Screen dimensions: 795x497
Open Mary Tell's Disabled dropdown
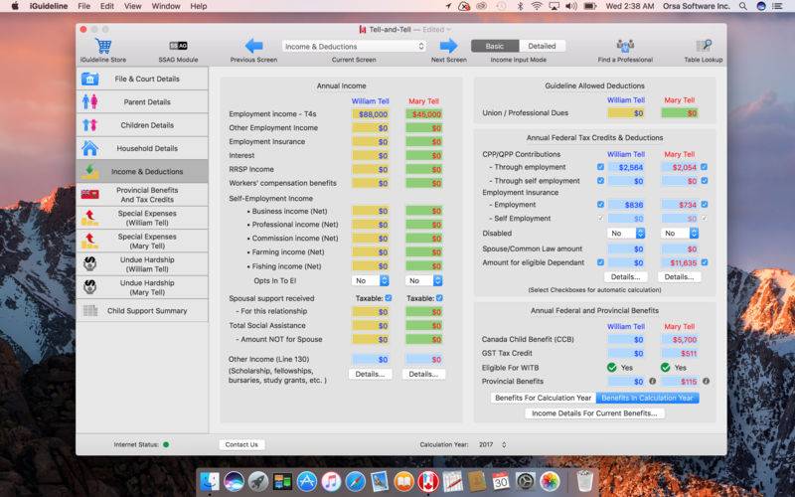[681, 233]
